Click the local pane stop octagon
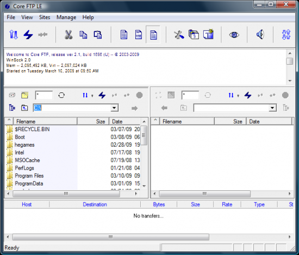This screenshot has width=299, height=255. [139, 95]
